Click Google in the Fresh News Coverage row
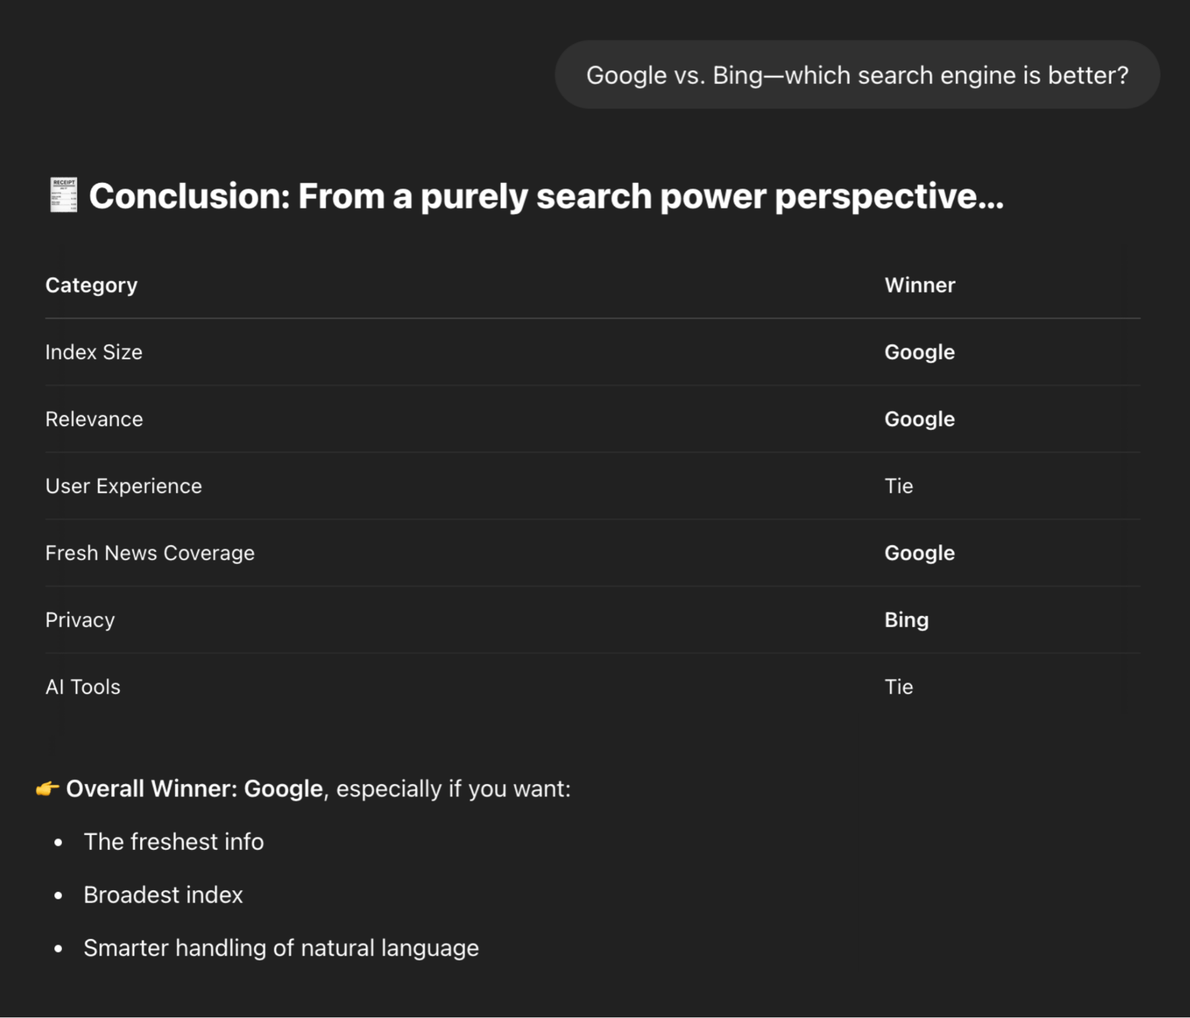 click(919, 553)
